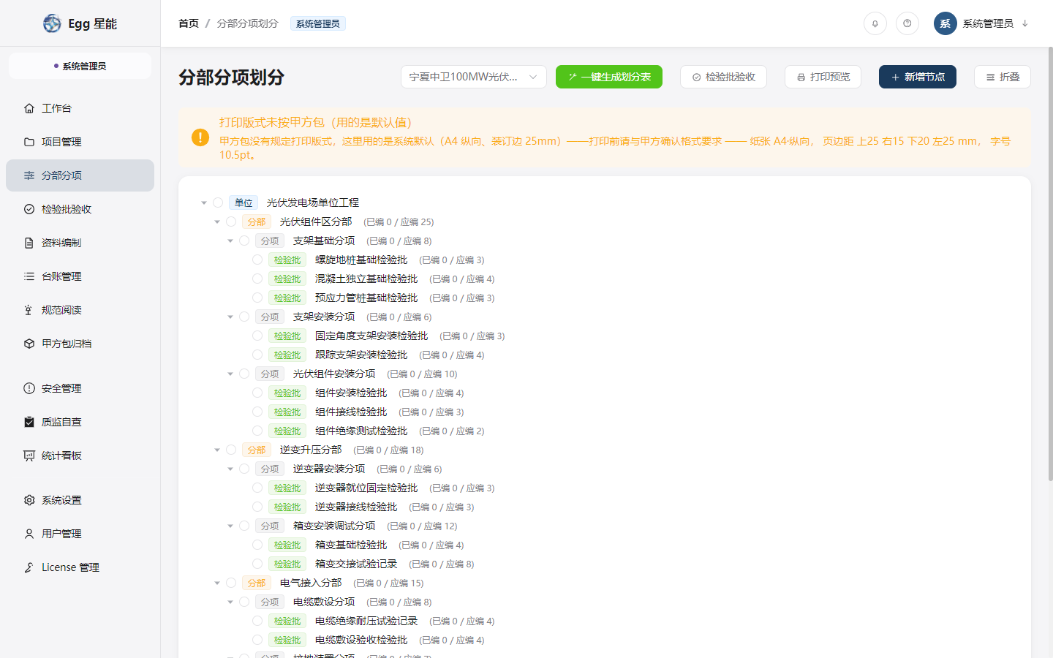1053x658 pixels.
Task: Select radio for 光伏组件区分部
Action: pyautogui.click(x=231, y=222)
